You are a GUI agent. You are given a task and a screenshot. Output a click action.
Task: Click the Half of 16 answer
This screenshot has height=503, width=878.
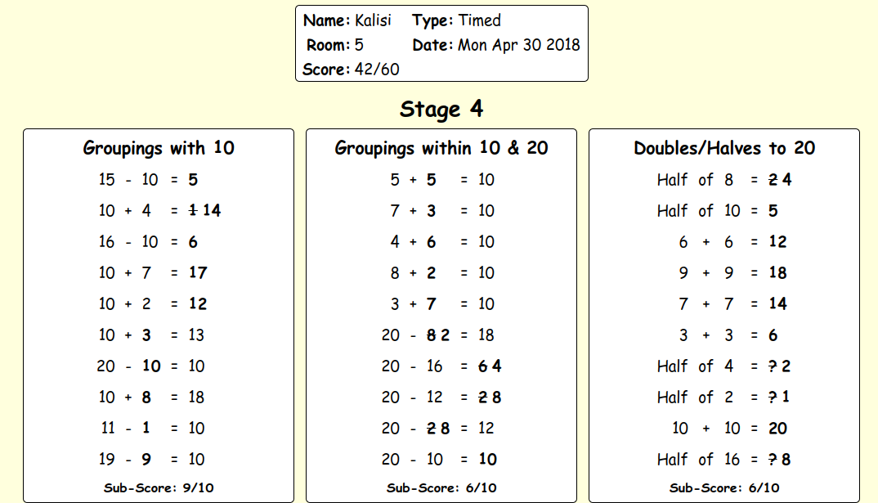(x=786, y=460)
